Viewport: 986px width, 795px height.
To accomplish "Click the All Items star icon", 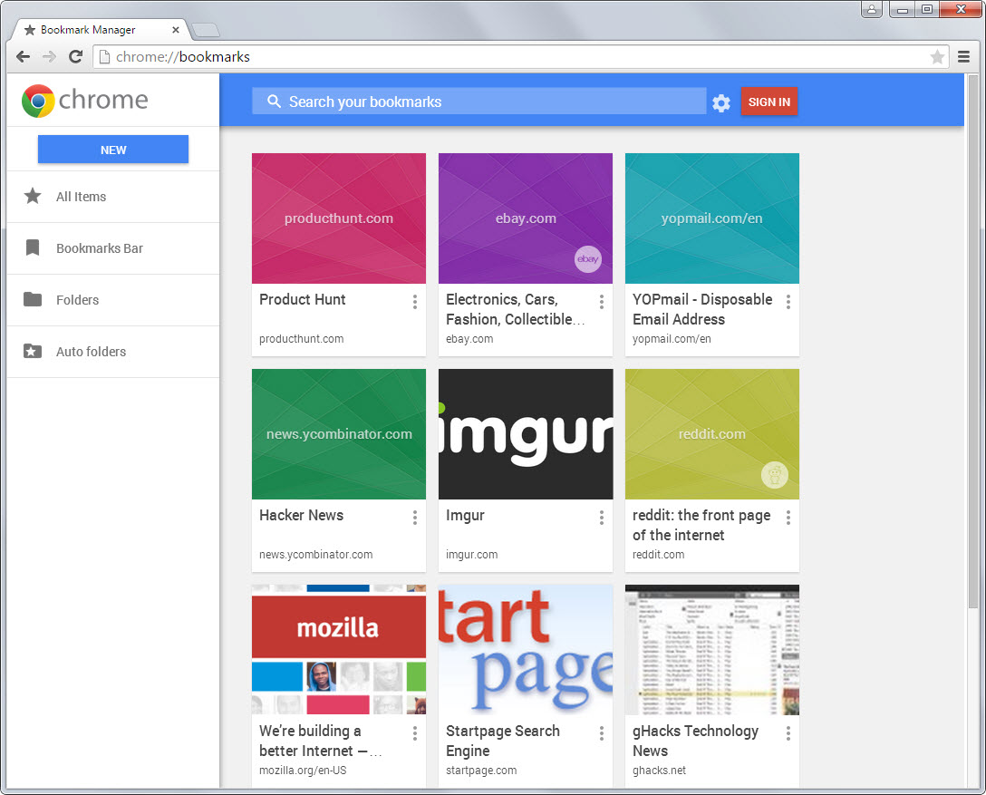I will 33,196.
